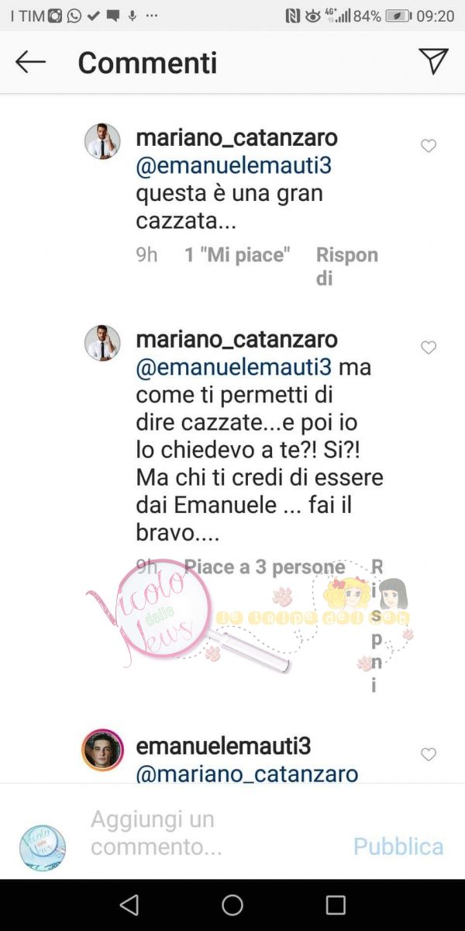Open first mariano_catanzaro profile picture

pyautogui.click(x=102, y=141)
